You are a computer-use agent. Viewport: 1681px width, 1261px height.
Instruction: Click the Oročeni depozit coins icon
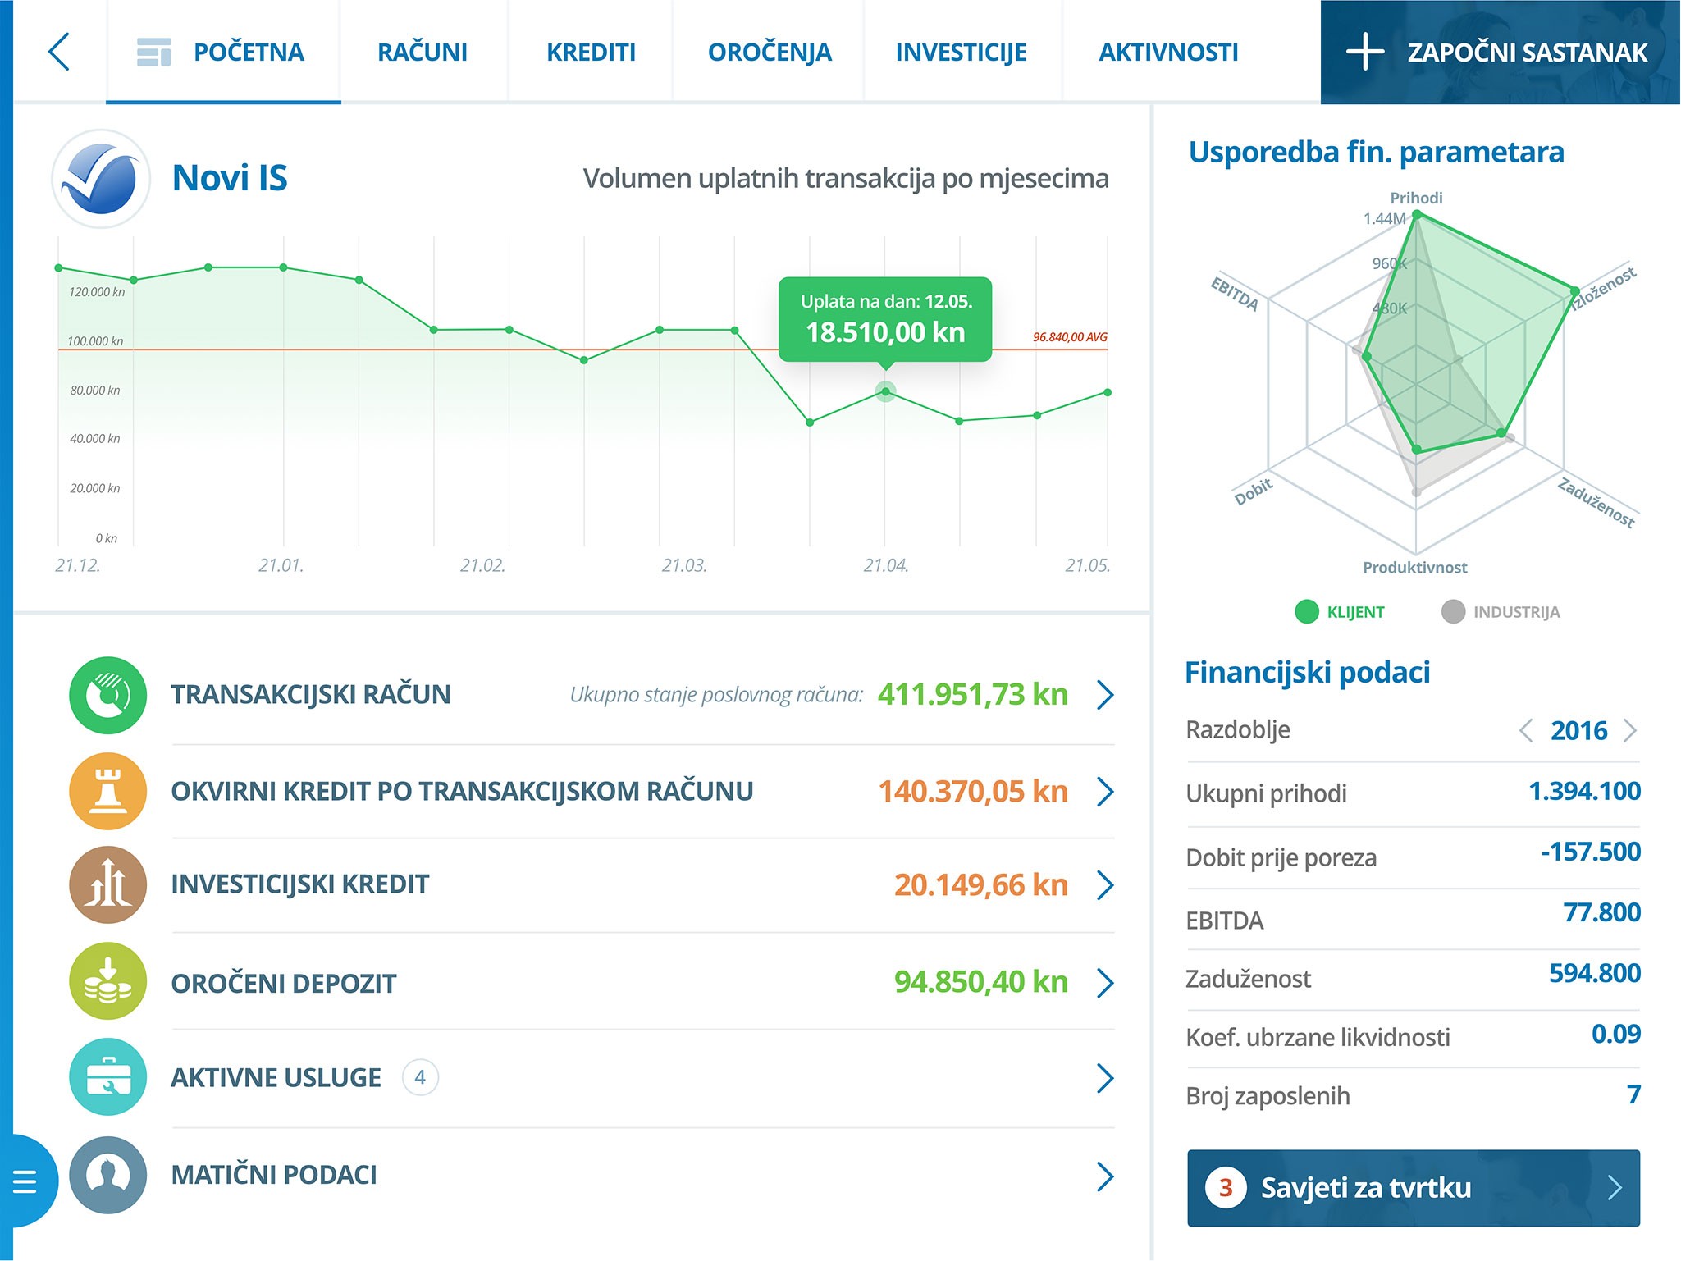pyautogui.click(x=108, y=981)
